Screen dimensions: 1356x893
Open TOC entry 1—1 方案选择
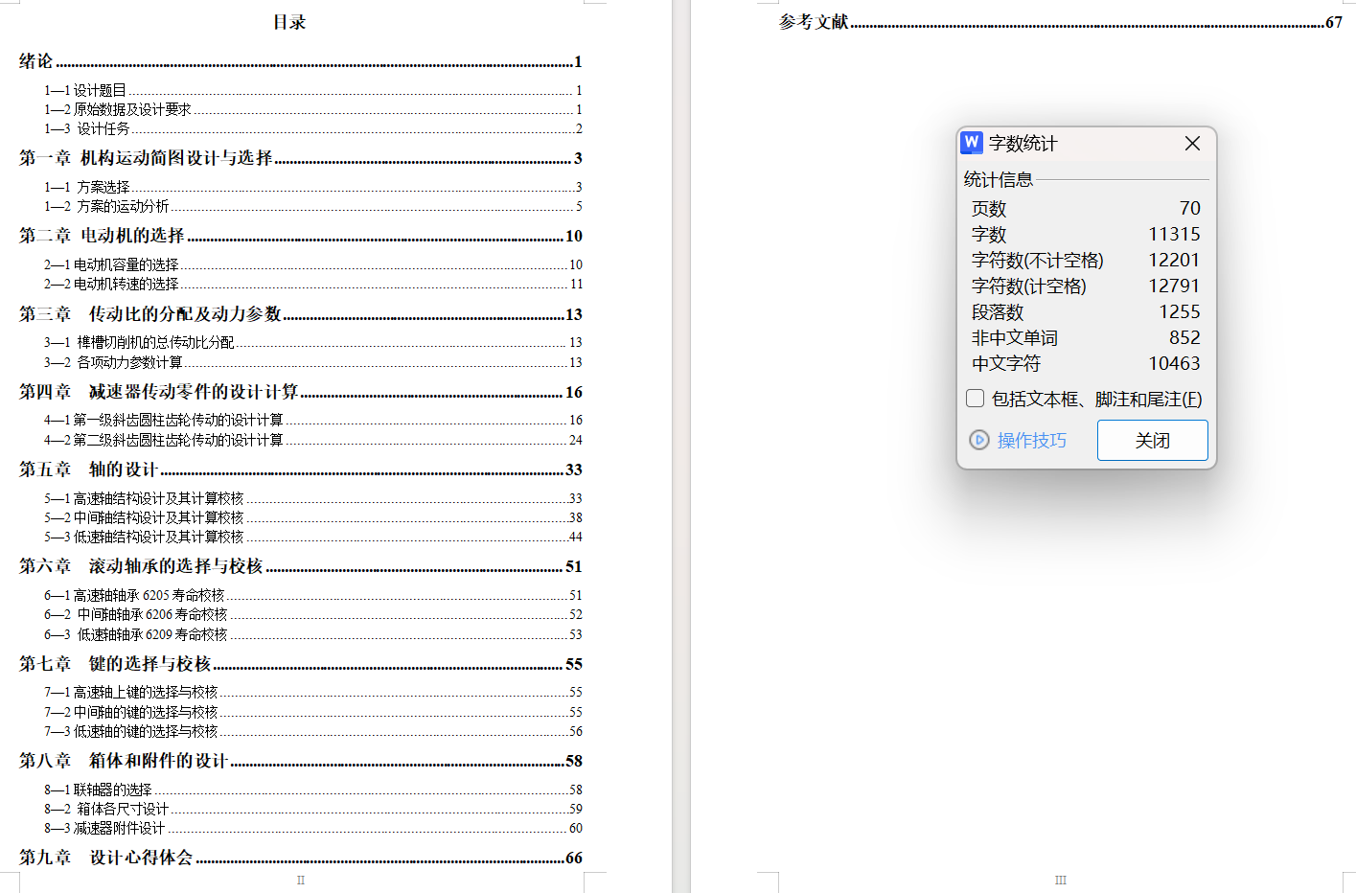312,187
